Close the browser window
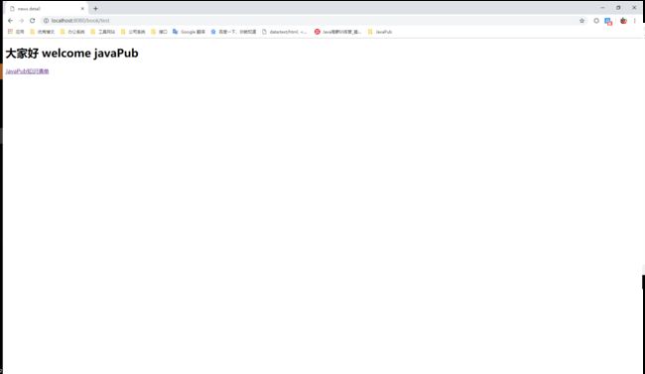 click(634, 7)
